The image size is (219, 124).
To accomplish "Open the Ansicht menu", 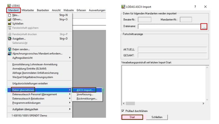I will click(56, 10).
